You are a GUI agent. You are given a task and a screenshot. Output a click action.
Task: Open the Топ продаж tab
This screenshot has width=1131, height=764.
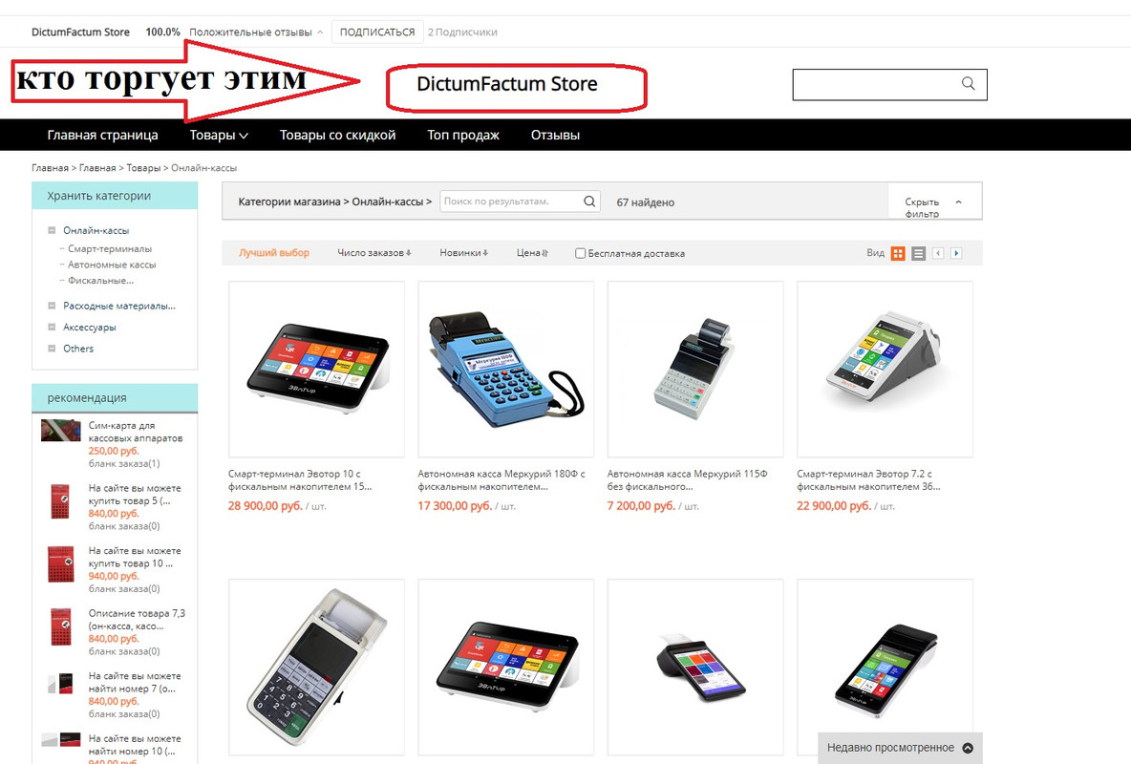tap(463, 135)
